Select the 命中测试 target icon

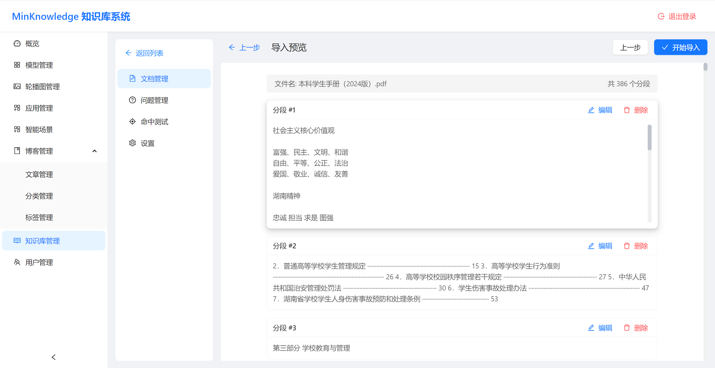click(x=132, y=121)
